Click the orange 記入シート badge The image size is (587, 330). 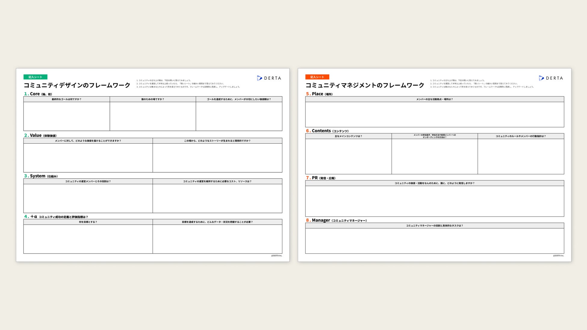tap(317, 77)
